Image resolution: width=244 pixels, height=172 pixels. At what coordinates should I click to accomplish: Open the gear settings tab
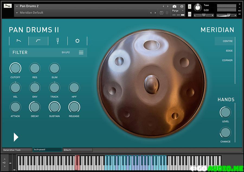(77, 41)
